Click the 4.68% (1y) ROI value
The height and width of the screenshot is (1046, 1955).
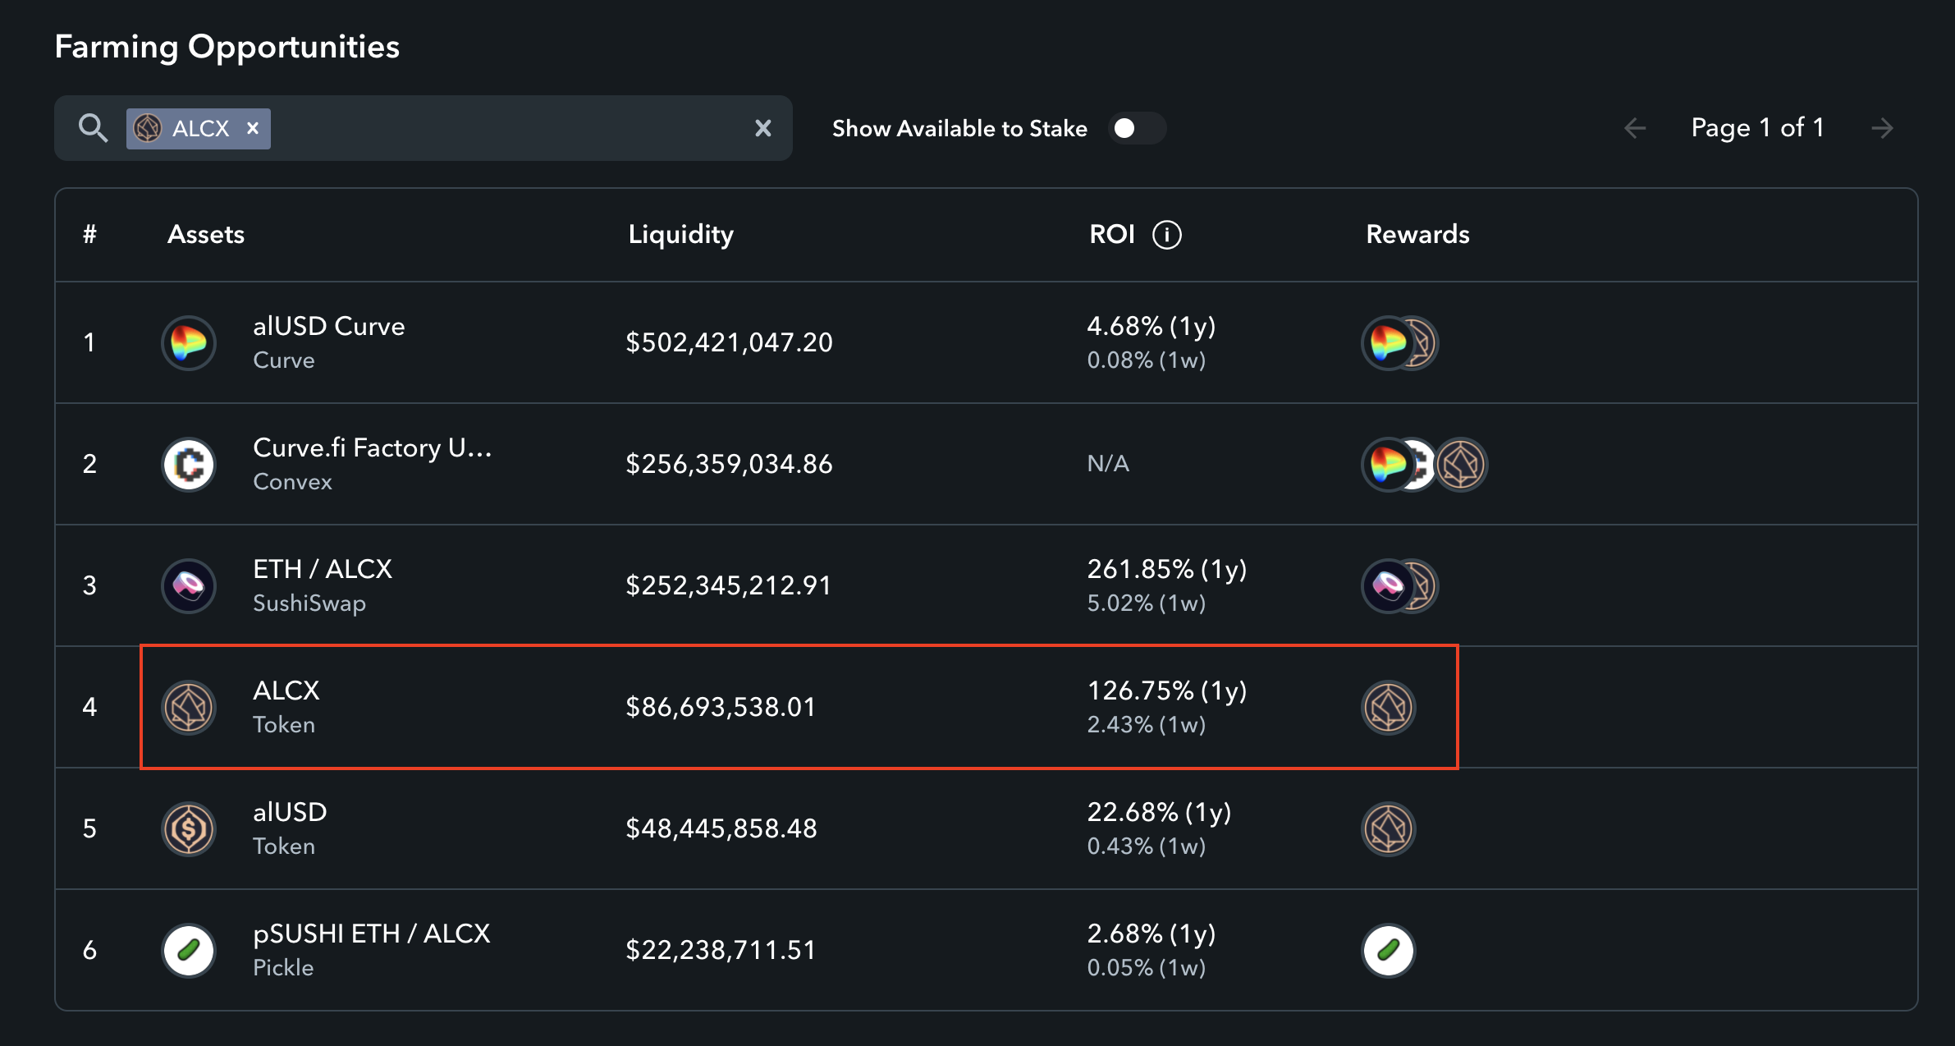point(1151,326)
